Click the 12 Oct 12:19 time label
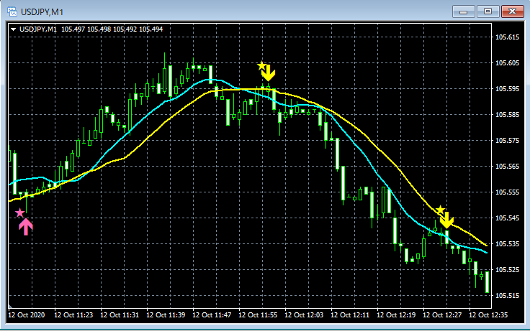The width and height of the screenshot is (530, 331). click(x=396, y=314)
